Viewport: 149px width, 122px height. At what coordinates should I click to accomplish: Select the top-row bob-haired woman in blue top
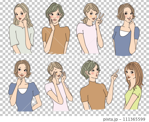[x=126, y=30]
